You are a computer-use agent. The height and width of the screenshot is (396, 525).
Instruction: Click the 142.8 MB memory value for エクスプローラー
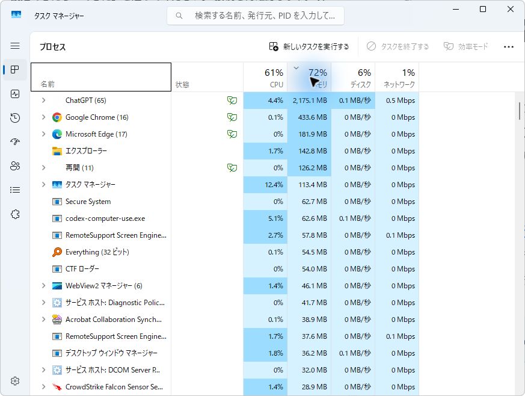[x=312, y=151]
